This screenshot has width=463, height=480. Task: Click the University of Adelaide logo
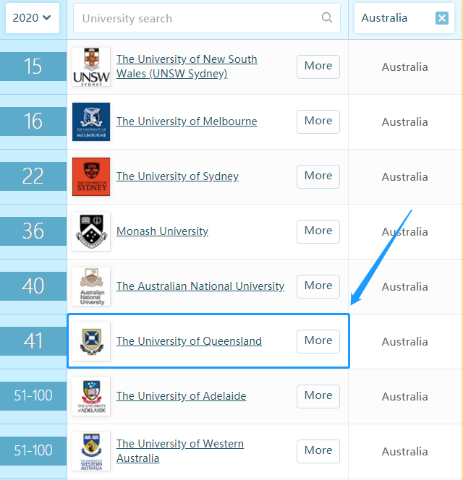tap(91, 396)
